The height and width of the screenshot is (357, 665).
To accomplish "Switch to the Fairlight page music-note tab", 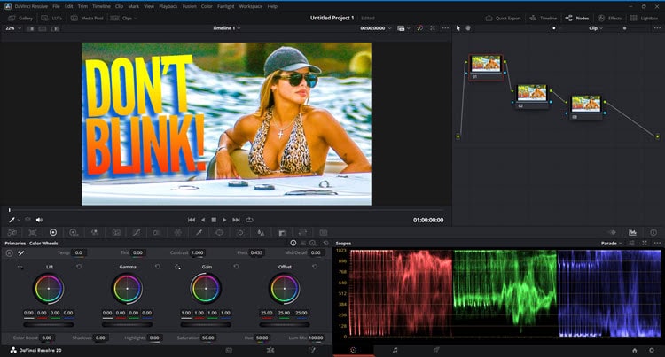I will [x=395, y=350].
